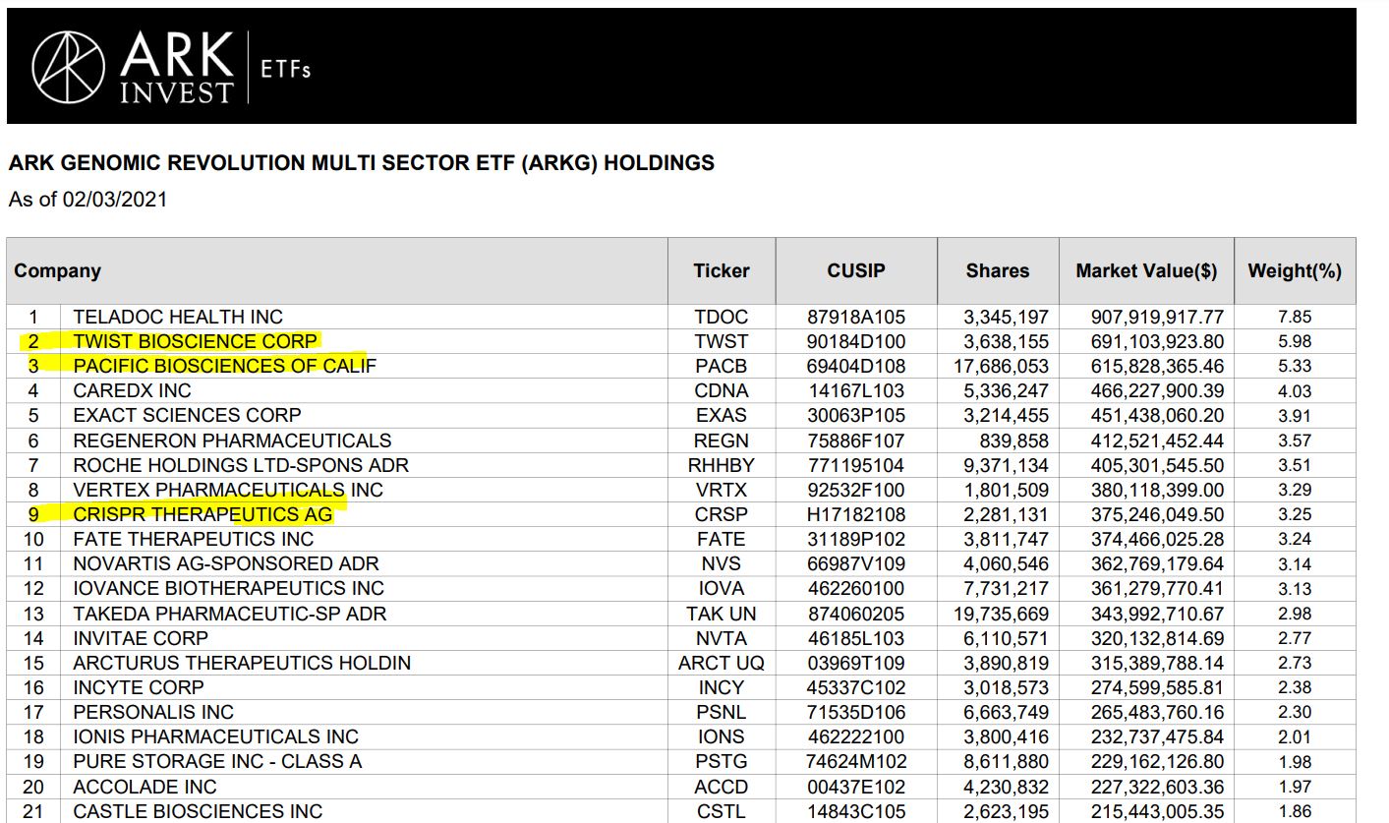
Task: Click the 'As of 02/03/2021' date text
Action: 88,200
